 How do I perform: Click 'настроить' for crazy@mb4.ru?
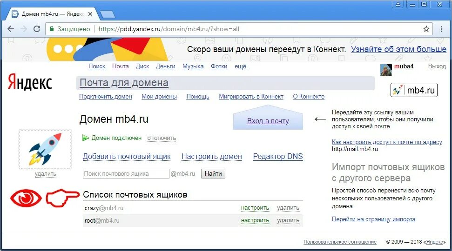pyautogui.click(x=255, y=208)
